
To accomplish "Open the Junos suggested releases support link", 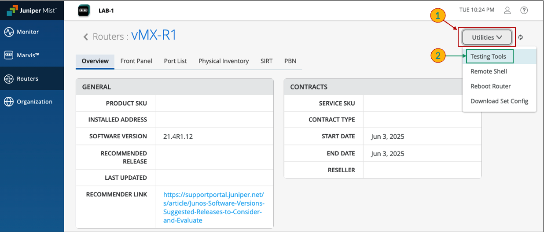I will pyautogui.click(x=213, y=207).
